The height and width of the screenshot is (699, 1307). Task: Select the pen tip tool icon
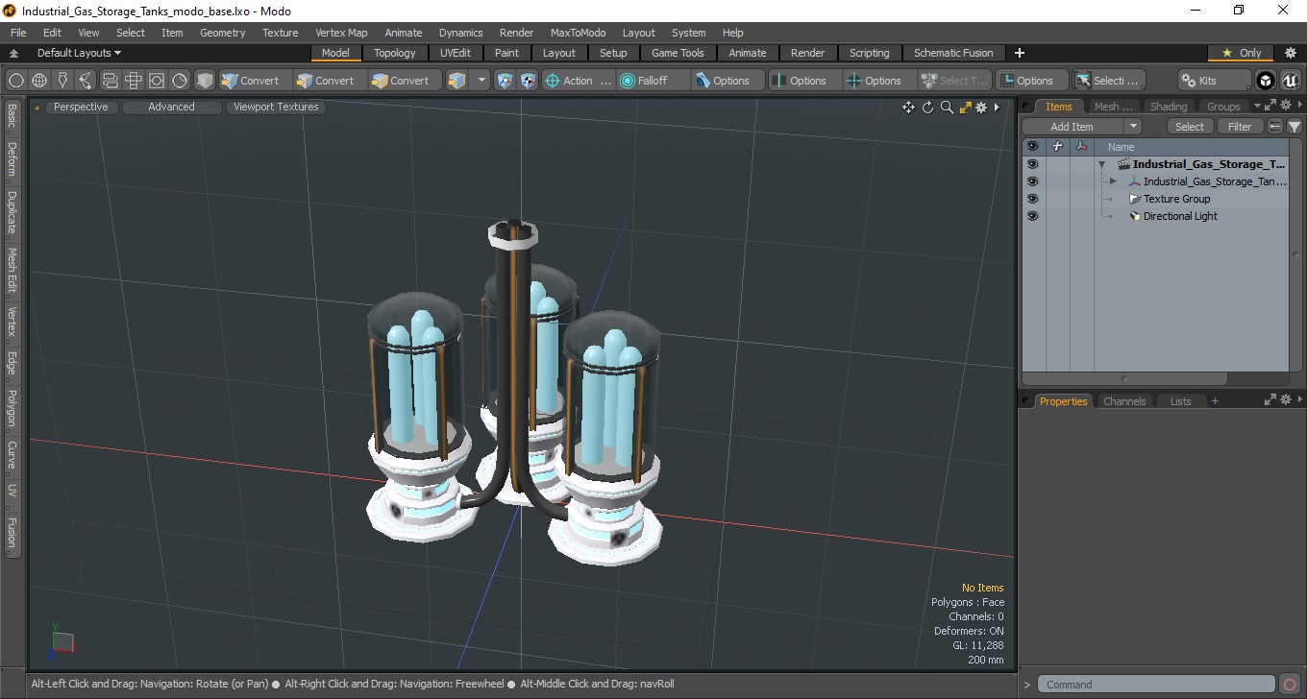pyautogui.click(x=62, y=81)
